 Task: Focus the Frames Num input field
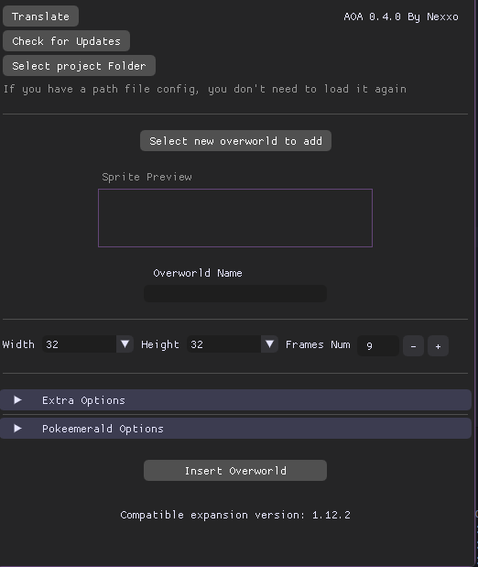tap(378, 345)
